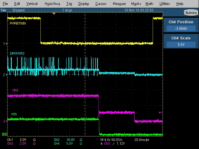
Task: Open the Horiz/Acq menu
Action: tap(52, 4)
